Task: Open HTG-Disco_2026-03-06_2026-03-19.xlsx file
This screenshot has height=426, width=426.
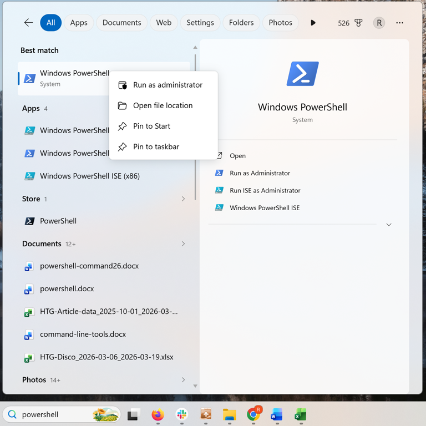Action: pyautogui.click(x=104, y=357)
